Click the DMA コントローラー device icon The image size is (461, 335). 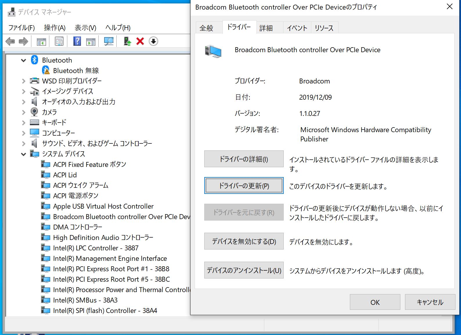(46, 227)
